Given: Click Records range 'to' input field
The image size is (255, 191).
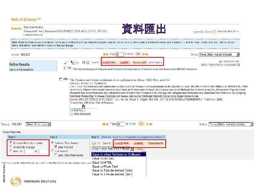Looking at the screenshot, I should pos(43,151).
